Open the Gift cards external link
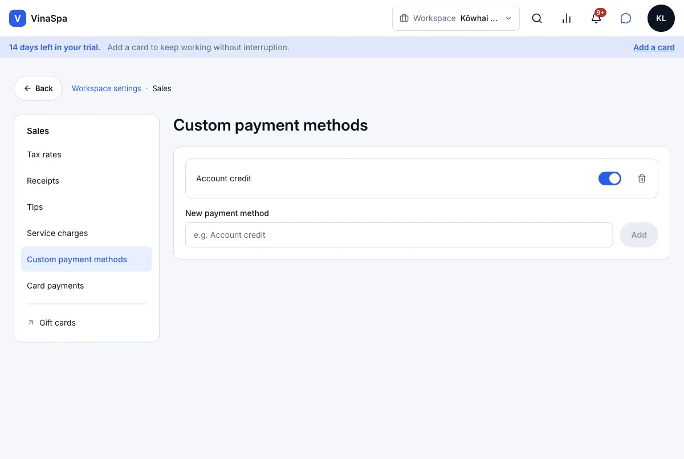Screen dimensions: 684x459 click(87, 323)
